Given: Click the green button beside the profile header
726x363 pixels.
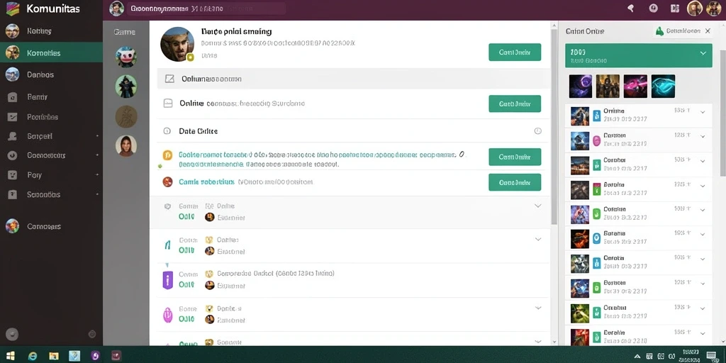Looking at the screenshot, I should (515, 52).
